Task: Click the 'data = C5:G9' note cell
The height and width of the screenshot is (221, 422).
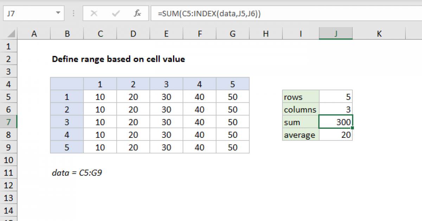Action: pyautogui.click(x=77, y=173)
